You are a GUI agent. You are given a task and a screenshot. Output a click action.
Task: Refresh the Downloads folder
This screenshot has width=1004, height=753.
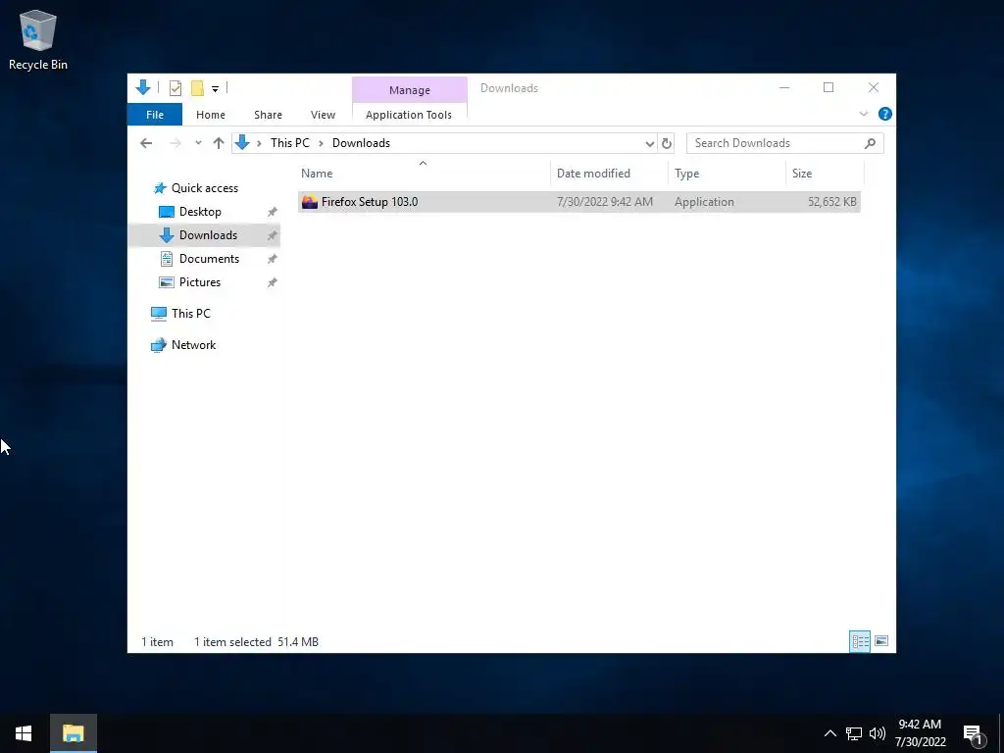coord(666,143)
